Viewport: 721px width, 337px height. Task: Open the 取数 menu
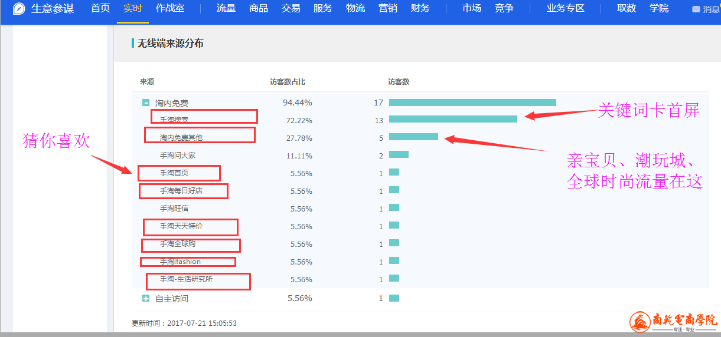(x=627, y=8)
